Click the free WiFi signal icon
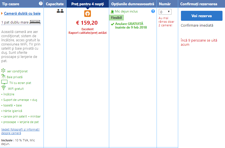225x148 pixels. point(4,88)
